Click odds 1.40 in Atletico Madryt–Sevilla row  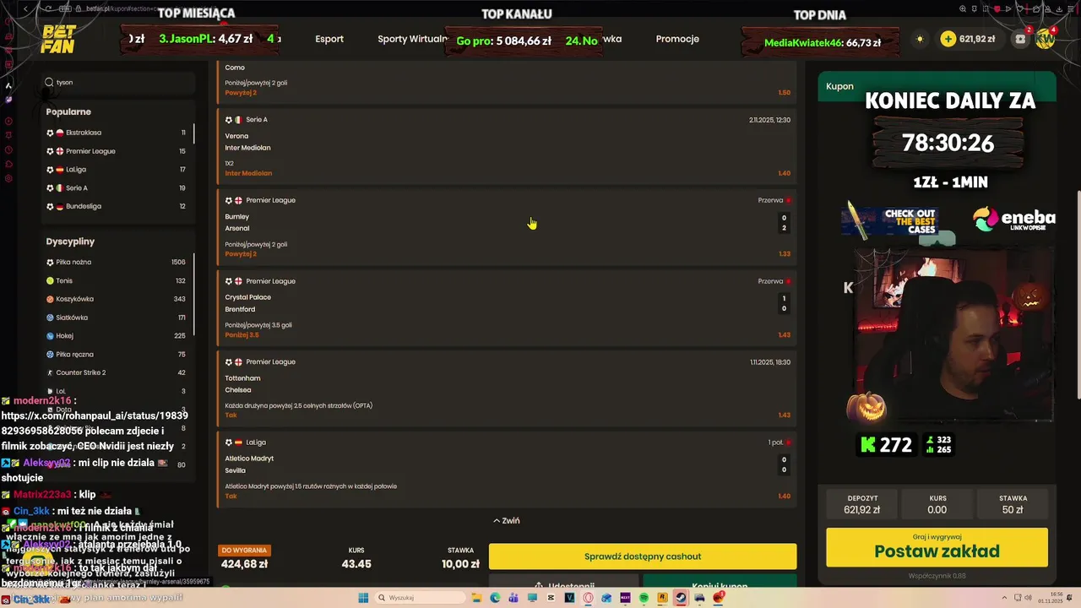[x=785, y=497]
